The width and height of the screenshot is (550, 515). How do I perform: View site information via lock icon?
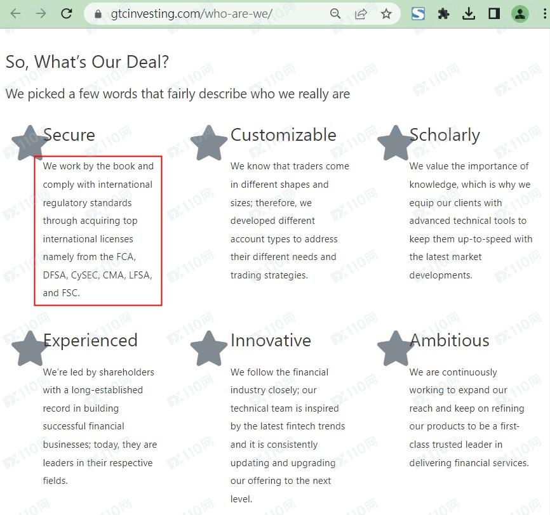(x=97, y=14)
